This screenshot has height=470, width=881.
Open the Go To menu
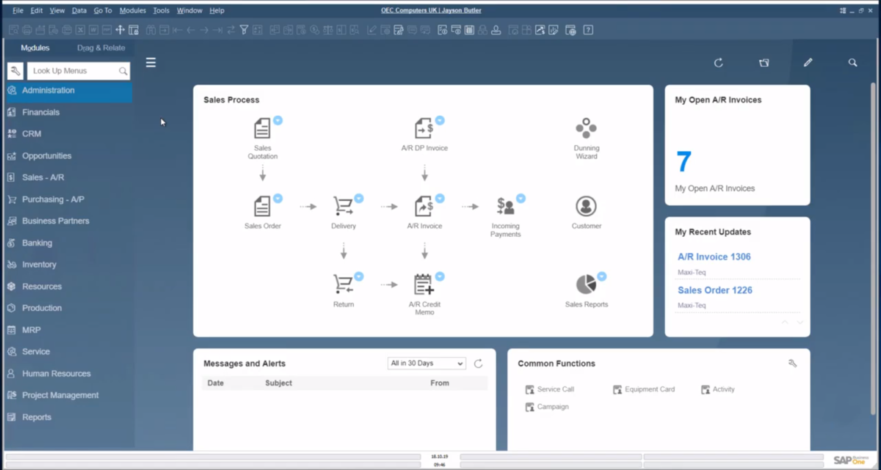(x=103, y=11)
